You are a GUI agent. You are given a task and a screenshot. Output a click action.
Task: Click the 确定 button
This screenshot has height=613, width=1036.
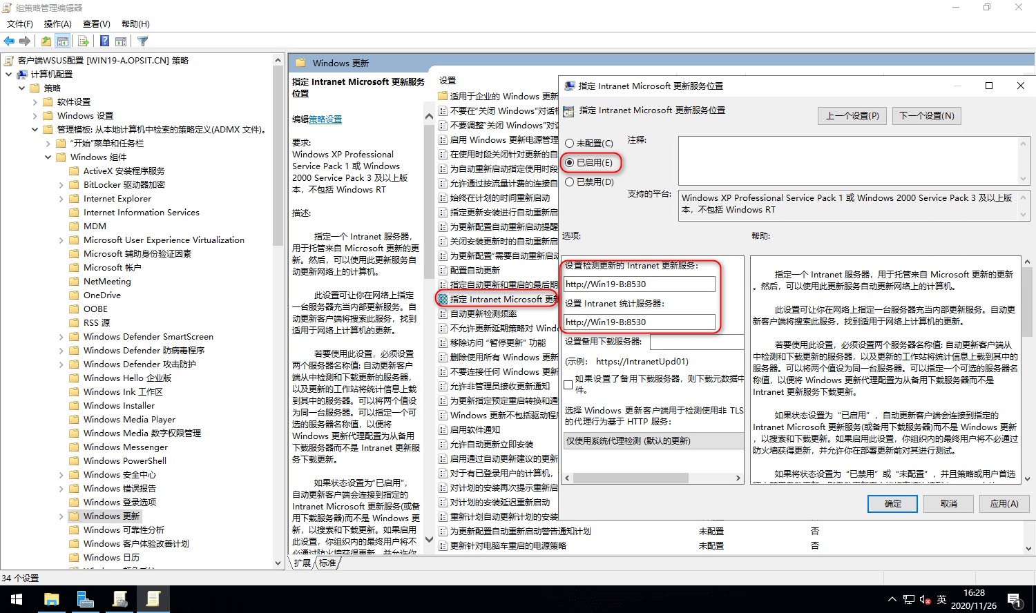click(x=892, y=503)
